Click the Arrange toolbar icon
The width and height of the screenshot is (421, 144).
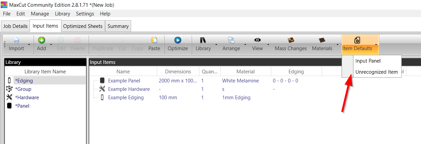231,41
